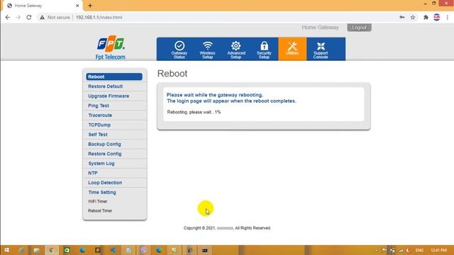The height and width of the screenshot is (255, 454).
Task: Open the Advanced Setup section
Action: point(236,49)
